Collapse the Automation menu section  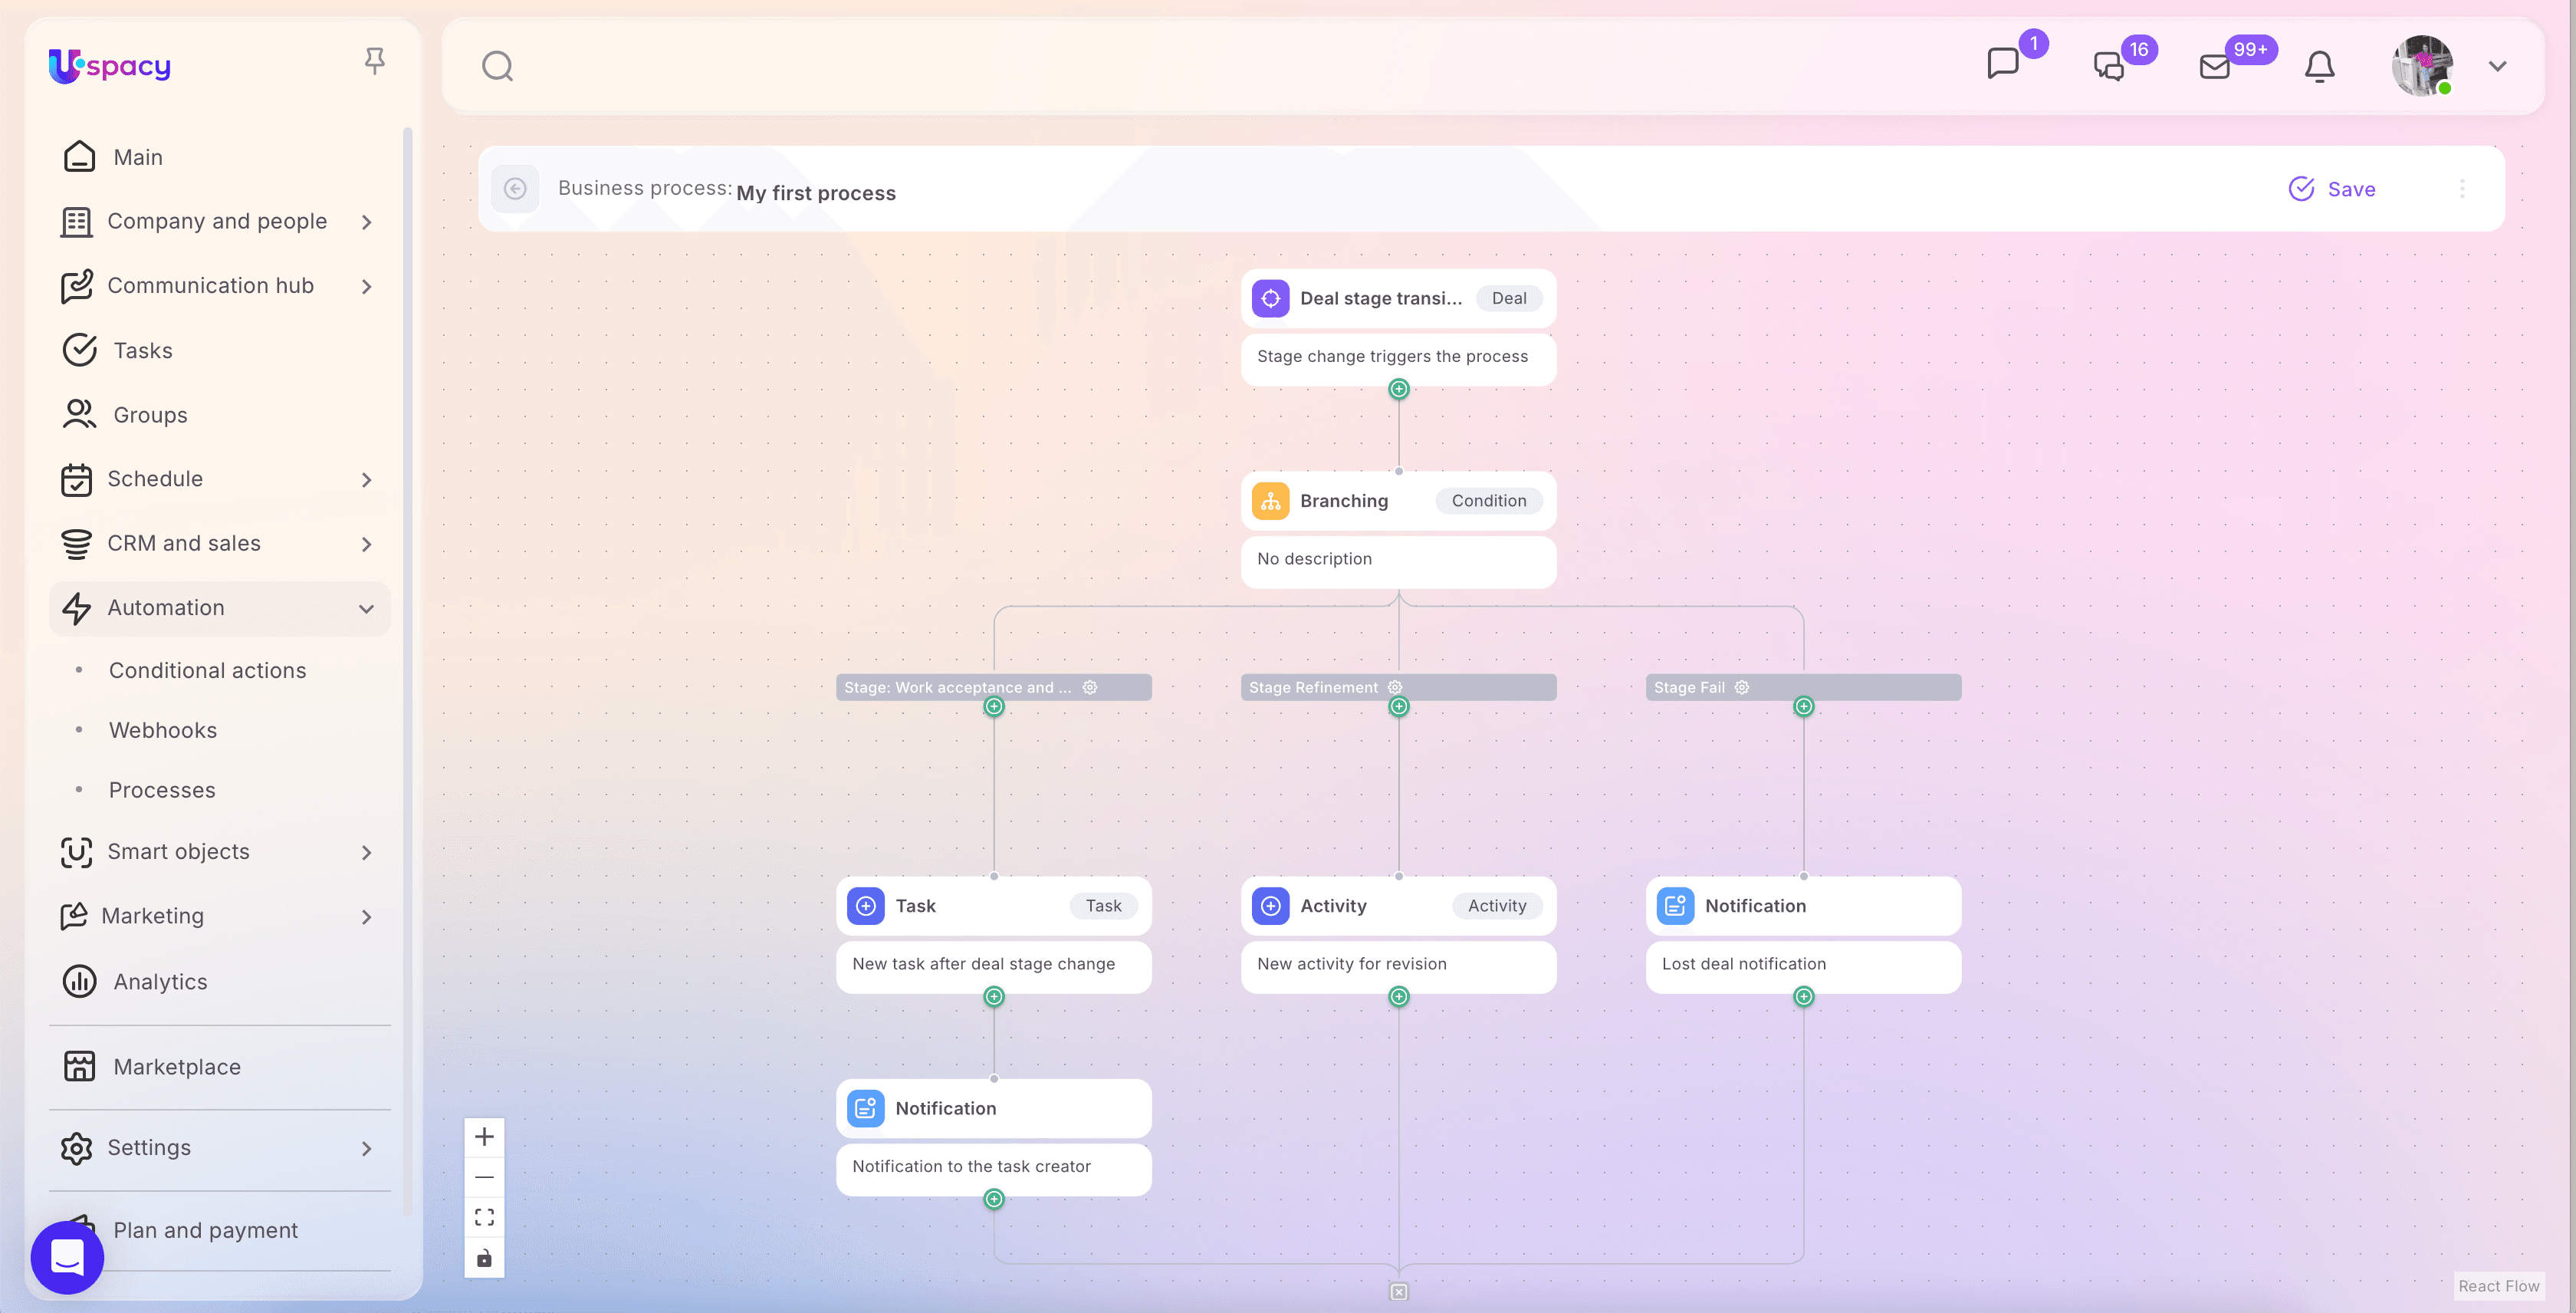(x=366, y=608)
